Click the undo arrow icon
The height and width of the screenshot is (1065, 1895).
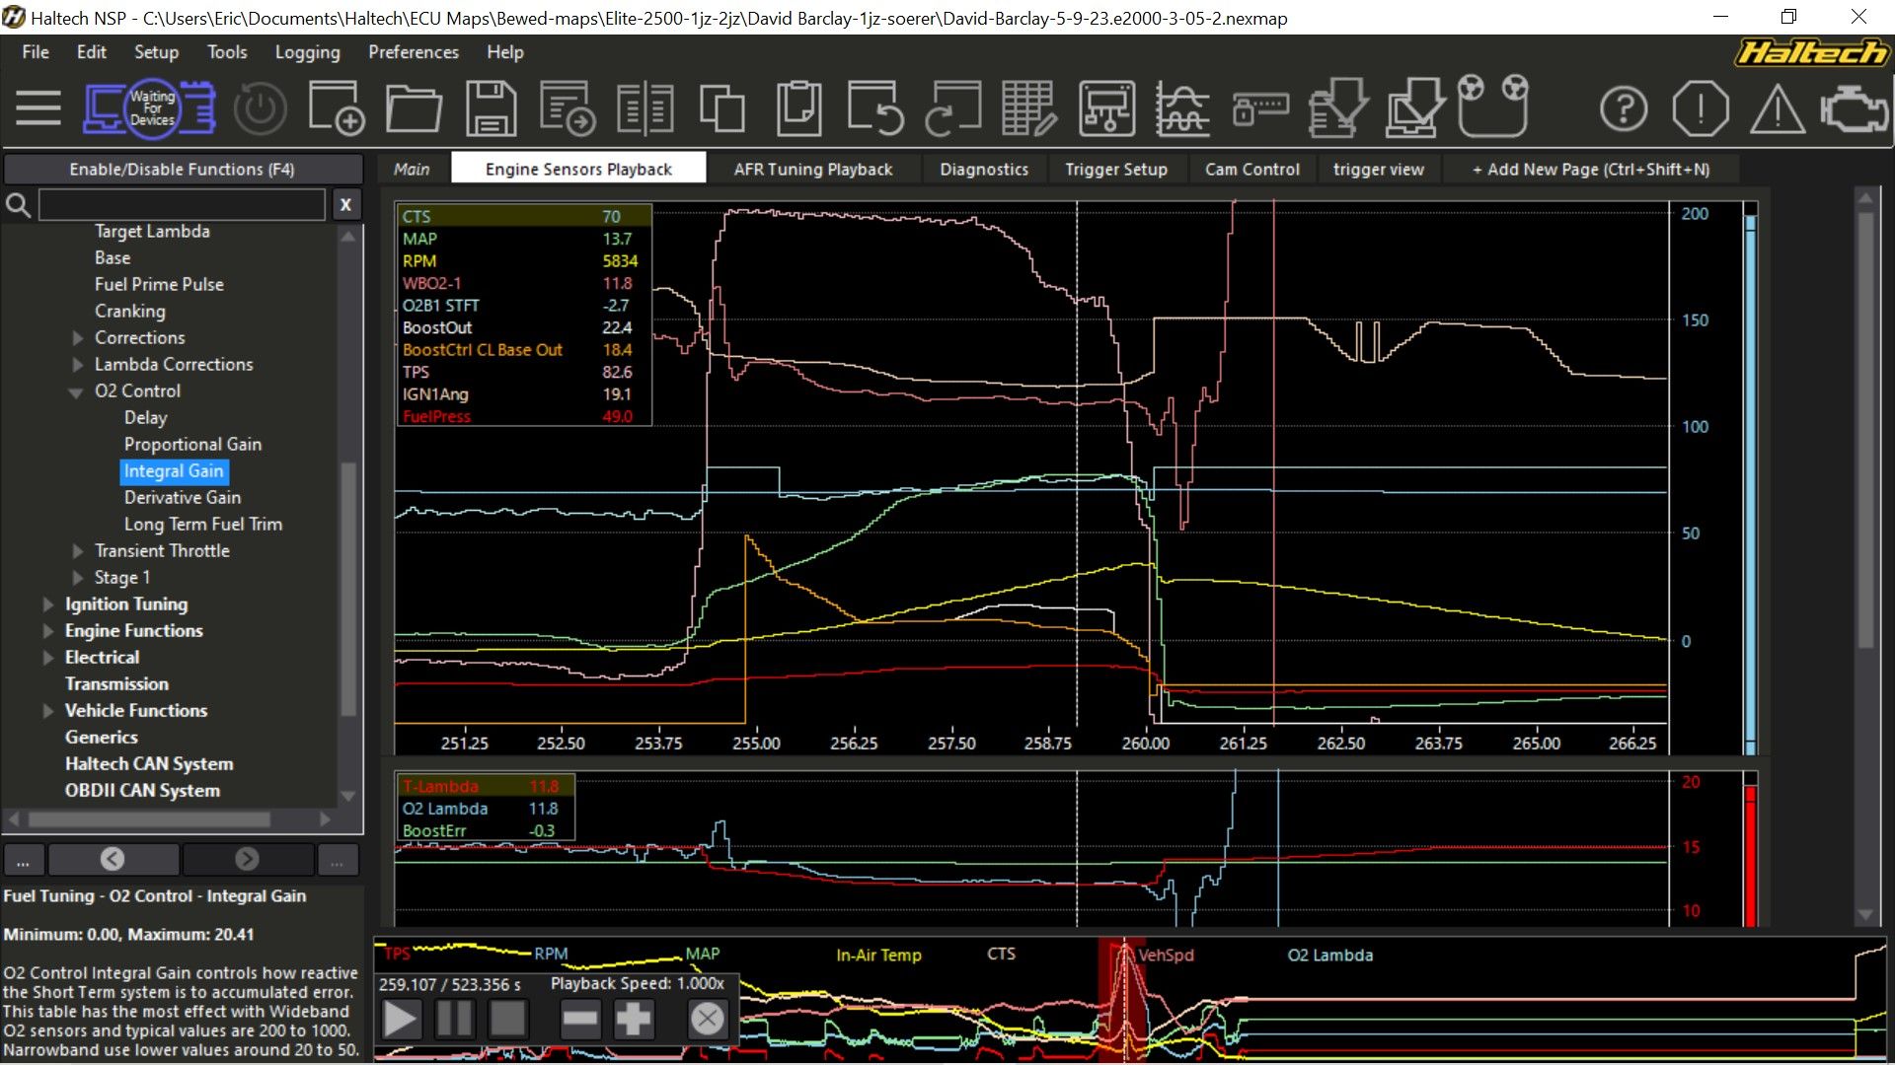[x=874, y=108]
